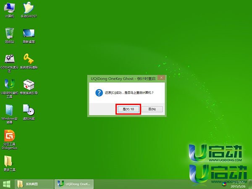Click the 是(Y) 10 restart button
Image resolution: width=252 pixels, height=189 pixels.
click(x=128, y=109)
